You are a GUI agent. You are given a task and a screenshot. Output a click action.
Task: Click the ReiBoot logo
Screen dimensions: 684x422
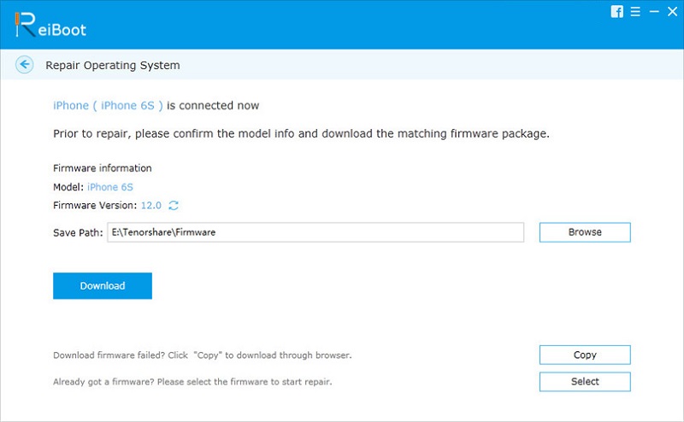[x=50, y=26]
